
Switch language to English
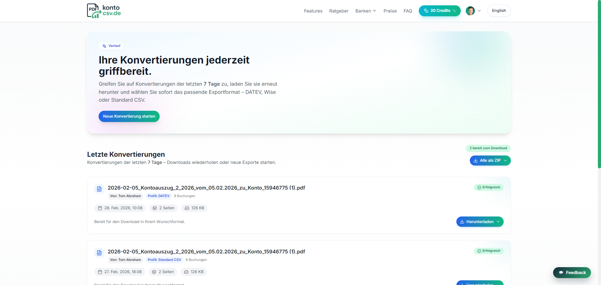pos(499,11)
